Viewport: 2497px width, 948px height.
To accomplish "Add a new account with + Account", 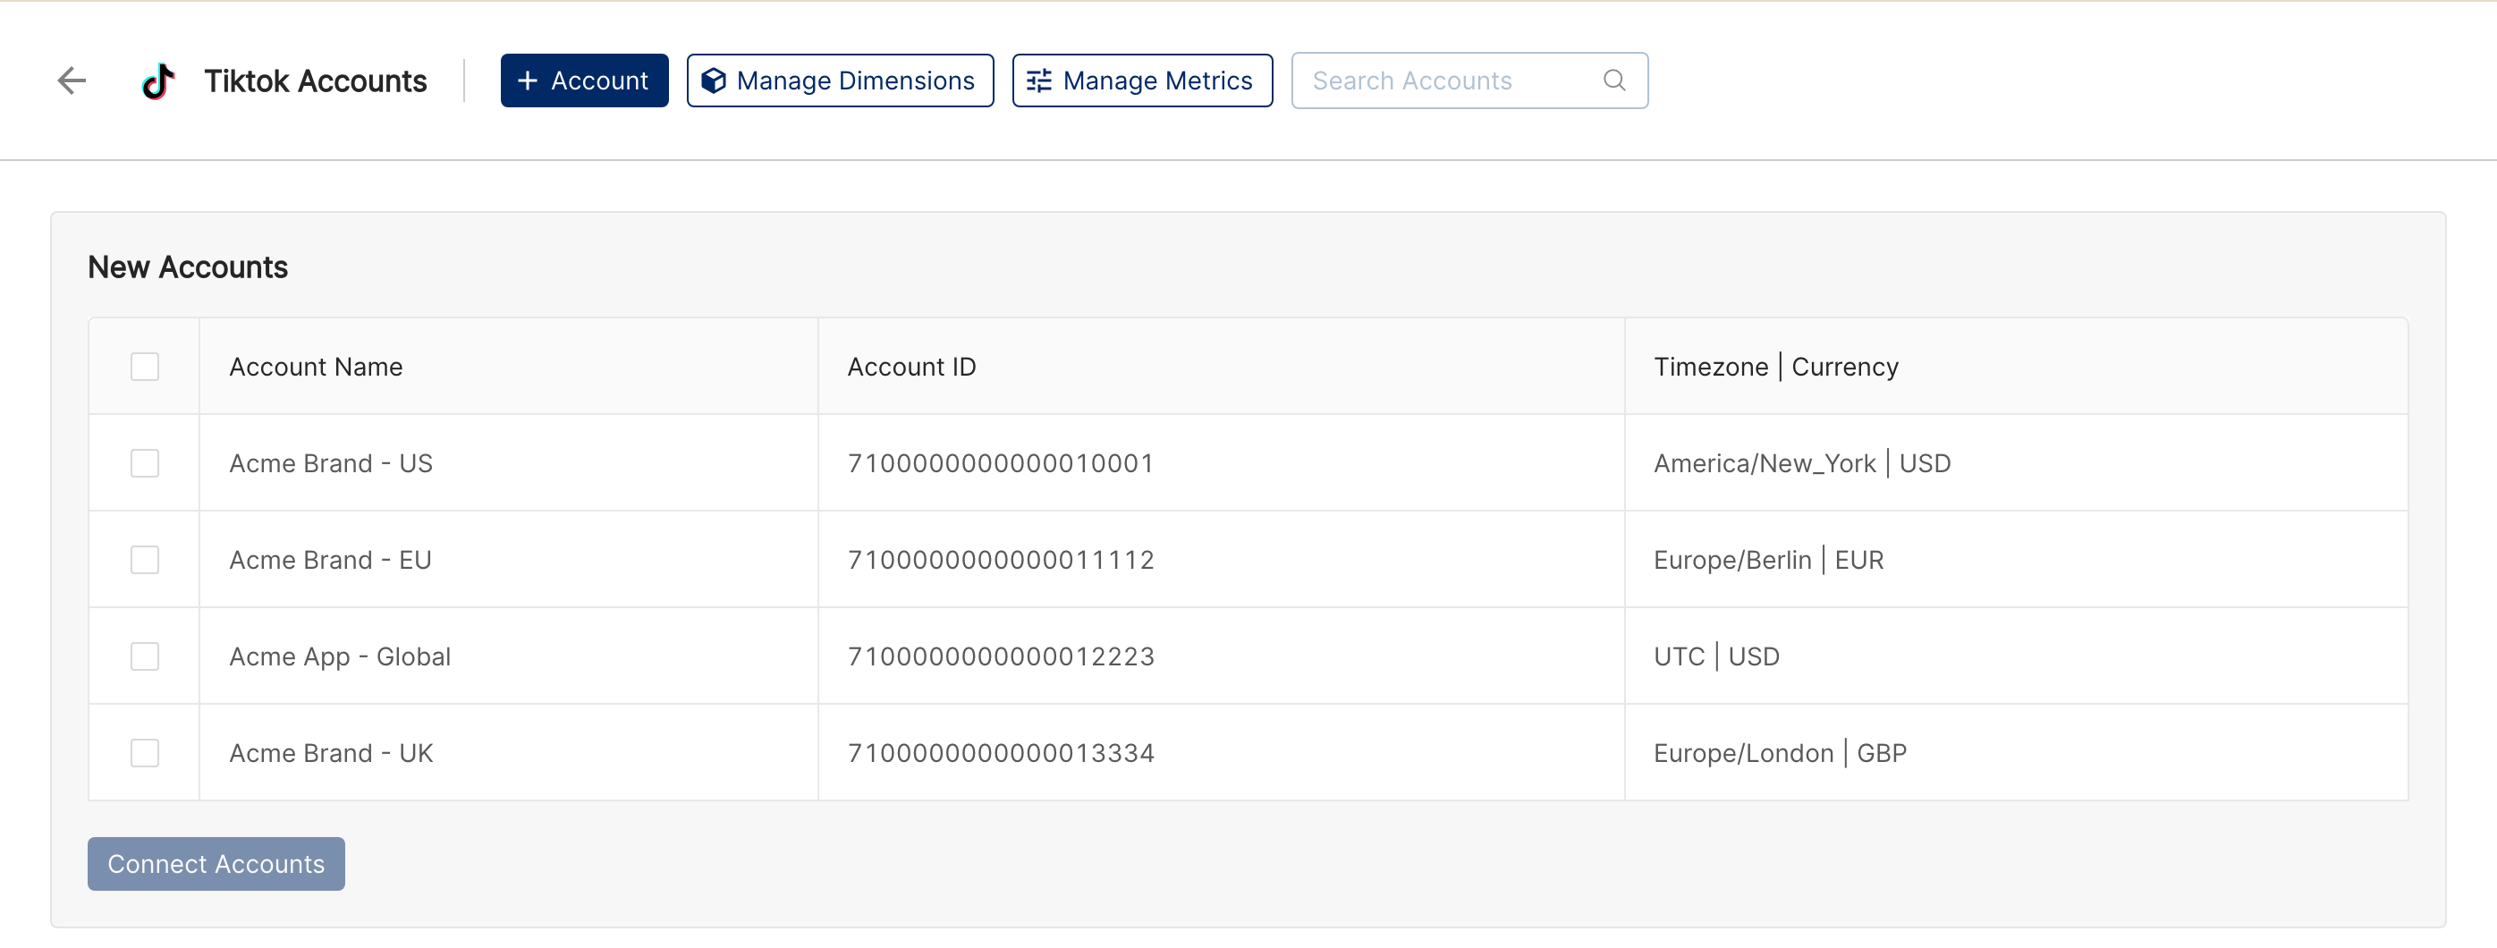I will [583, 80].
